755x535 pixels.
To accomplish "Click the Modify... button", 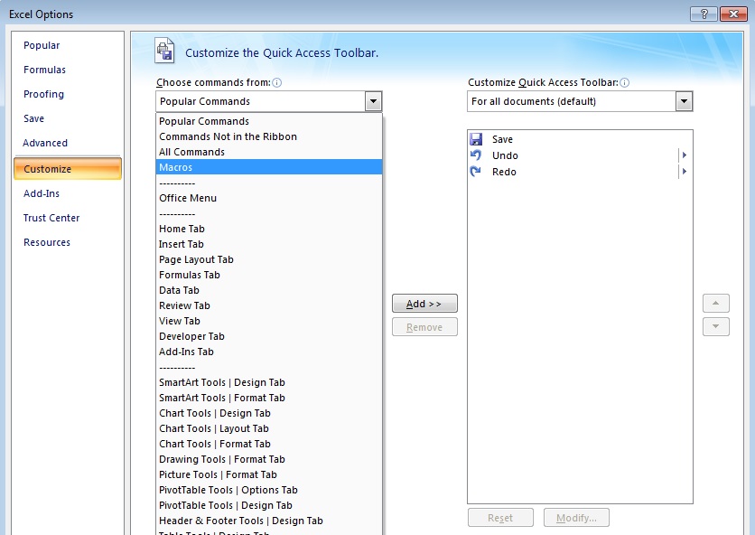I will point(576,518).
